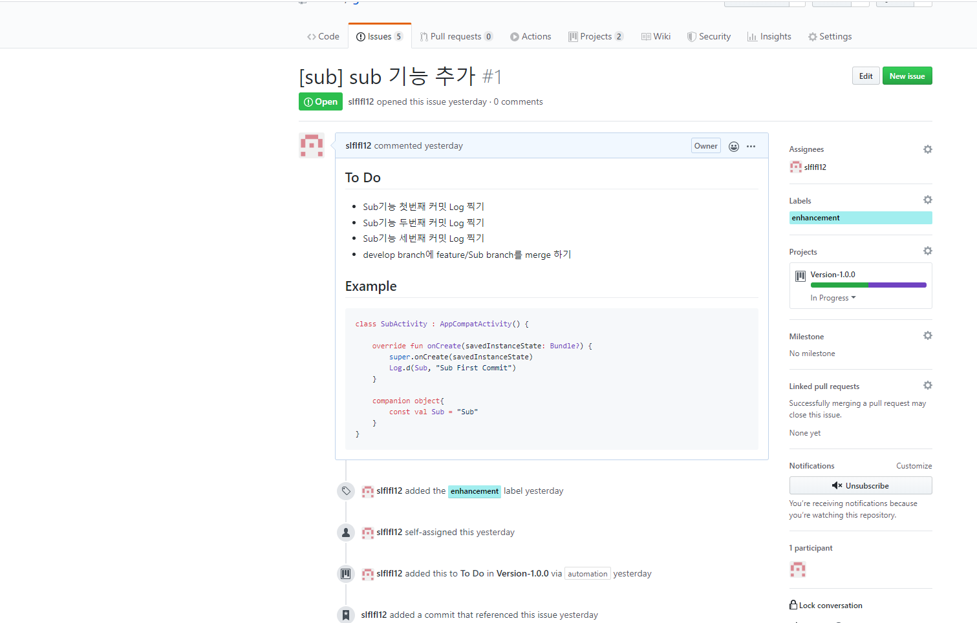Viewport: 977px width, 623px height.
Task: Click slflfl12's avatar next to the comment
Action: [312, 145]
